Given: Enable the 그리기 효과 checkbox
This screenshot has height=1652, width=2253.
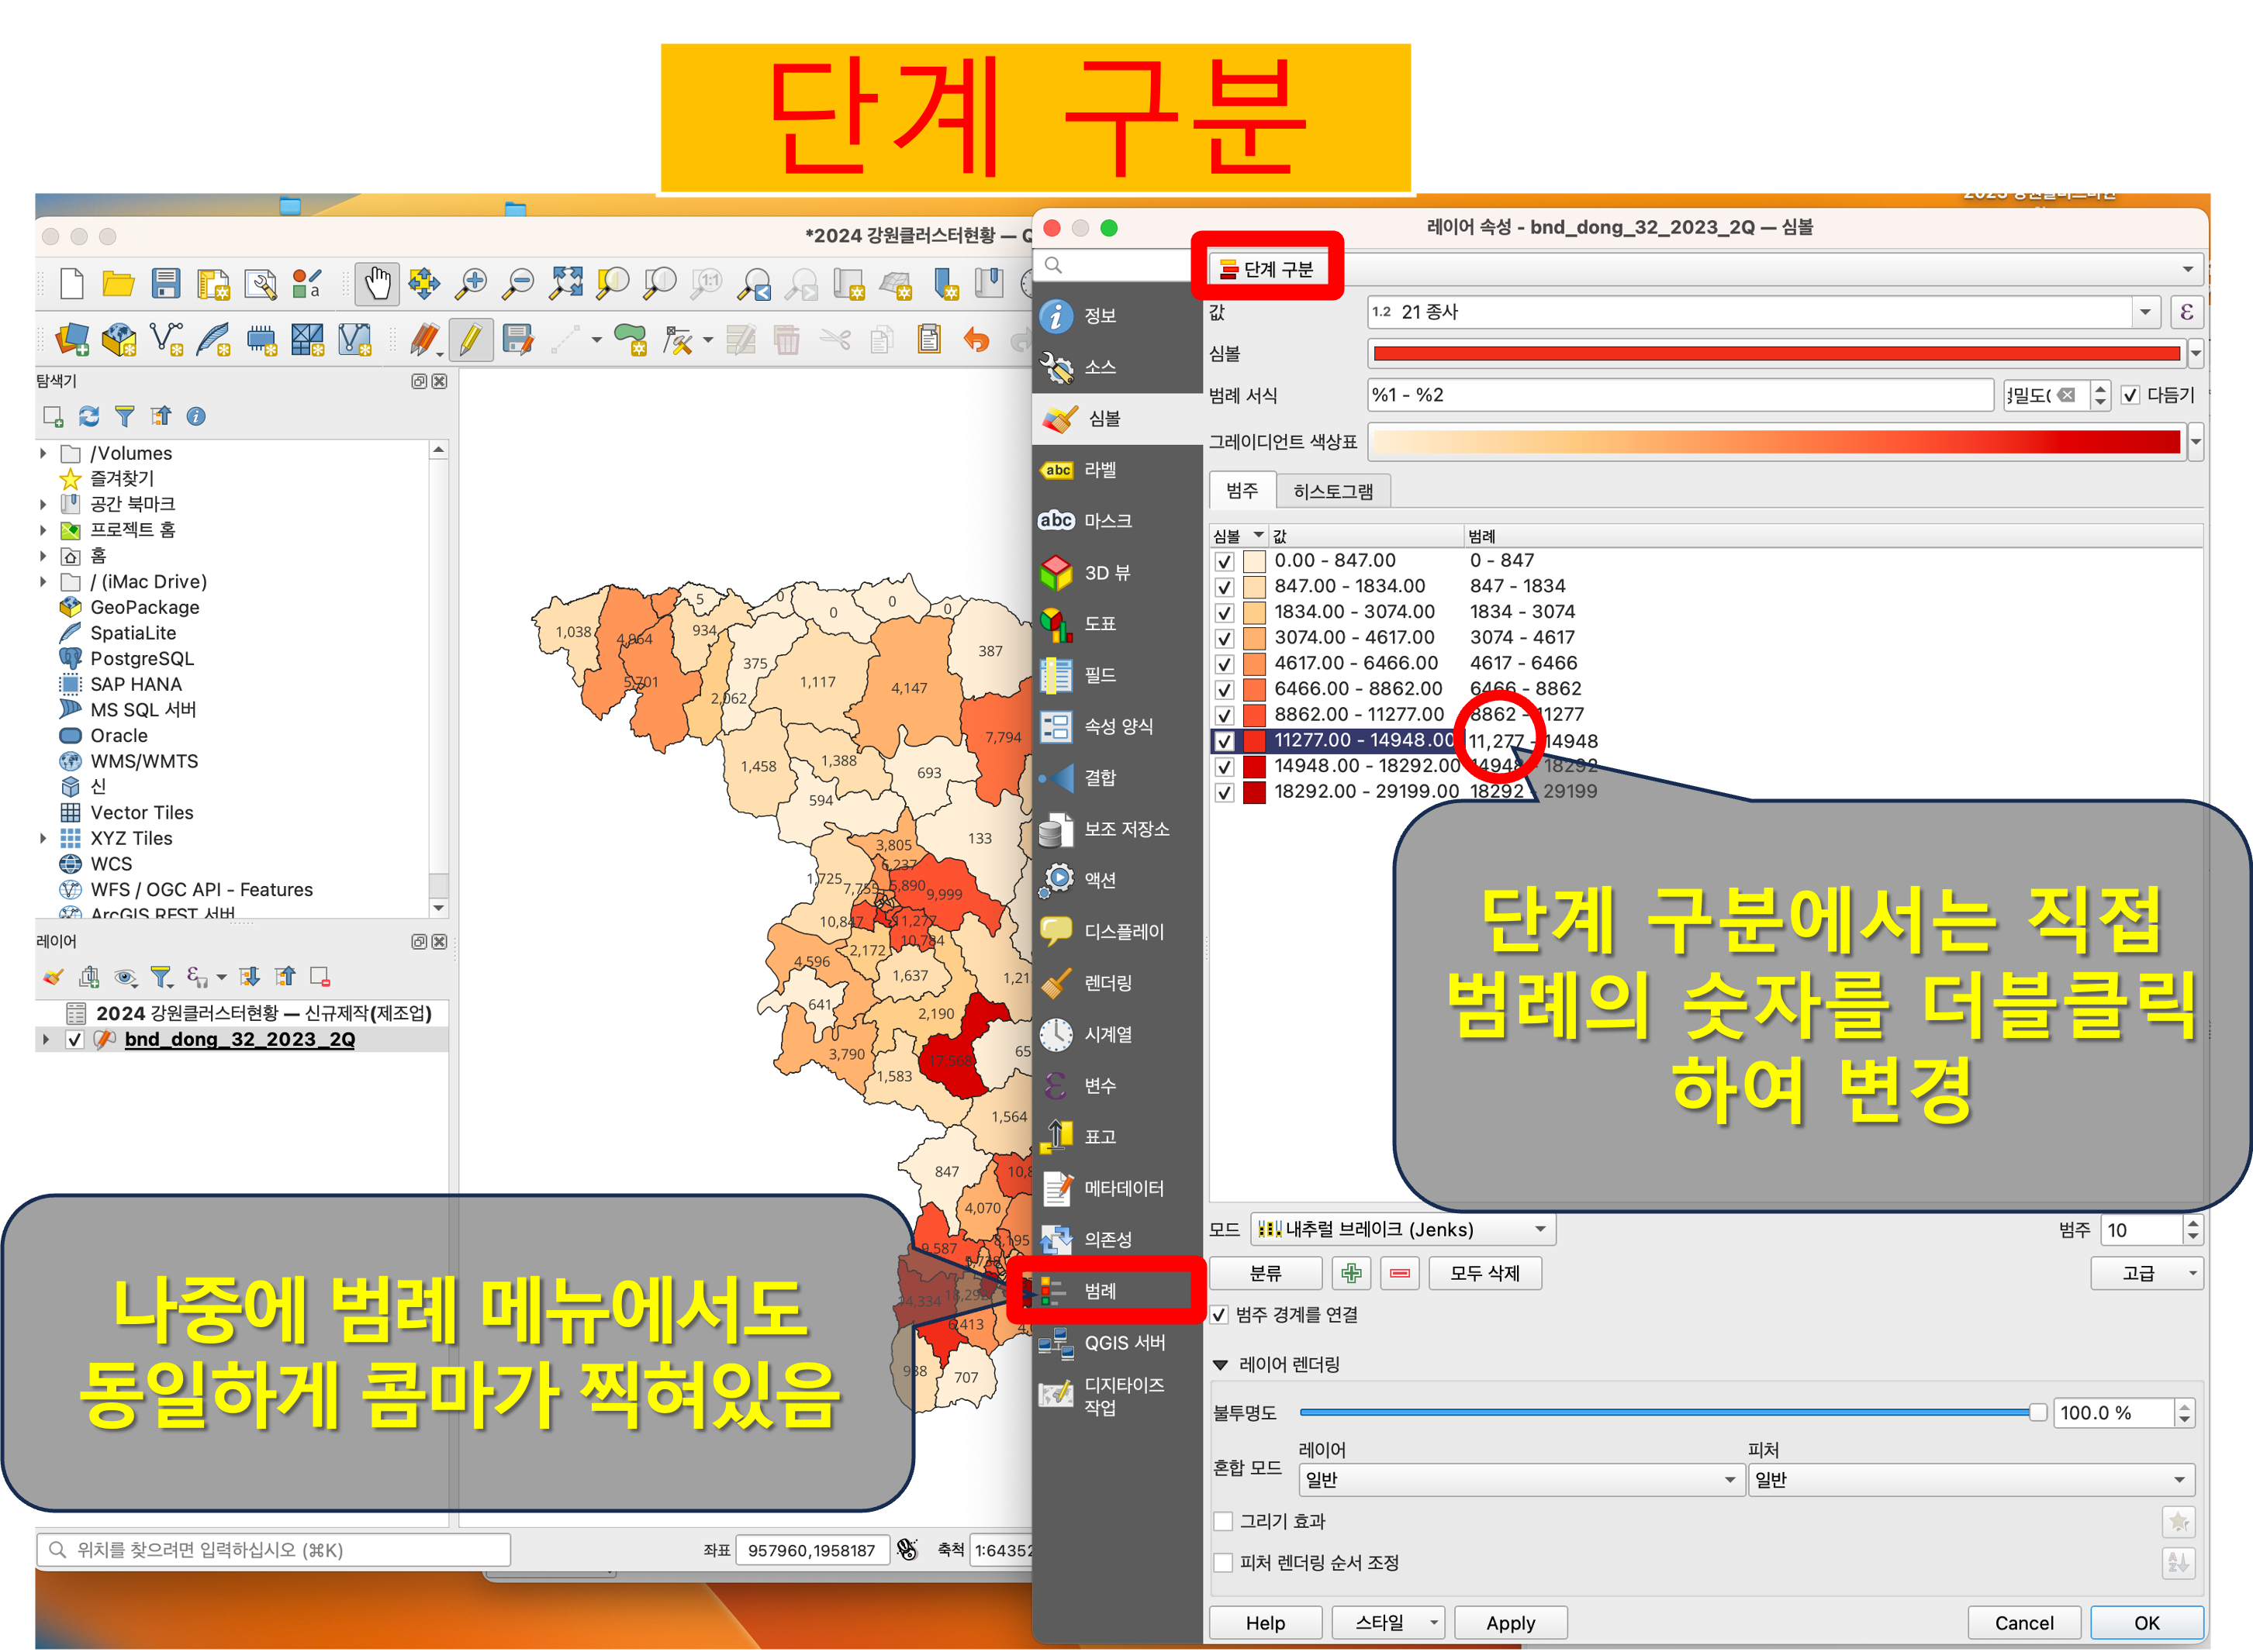Looking at the screenshot, I should pos(1222,1521).
